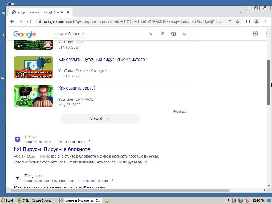The image size is (272, 204).
Task: Click 'YouTube · Дневник Сисадмина' source text
Action: click(84, 71)
